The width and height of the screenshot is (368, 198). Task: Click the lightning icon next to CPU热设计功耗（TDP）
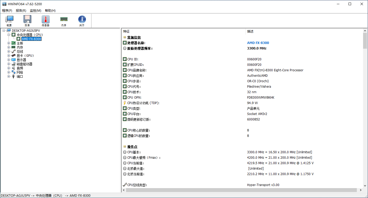coord(124,103)
